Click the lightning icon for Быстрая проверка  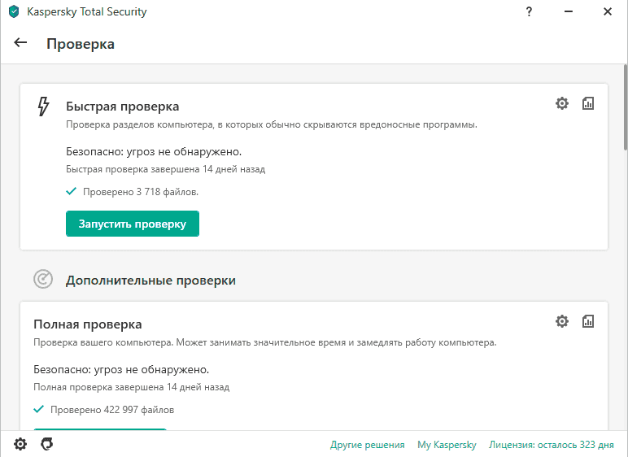[x=44, y=107]
